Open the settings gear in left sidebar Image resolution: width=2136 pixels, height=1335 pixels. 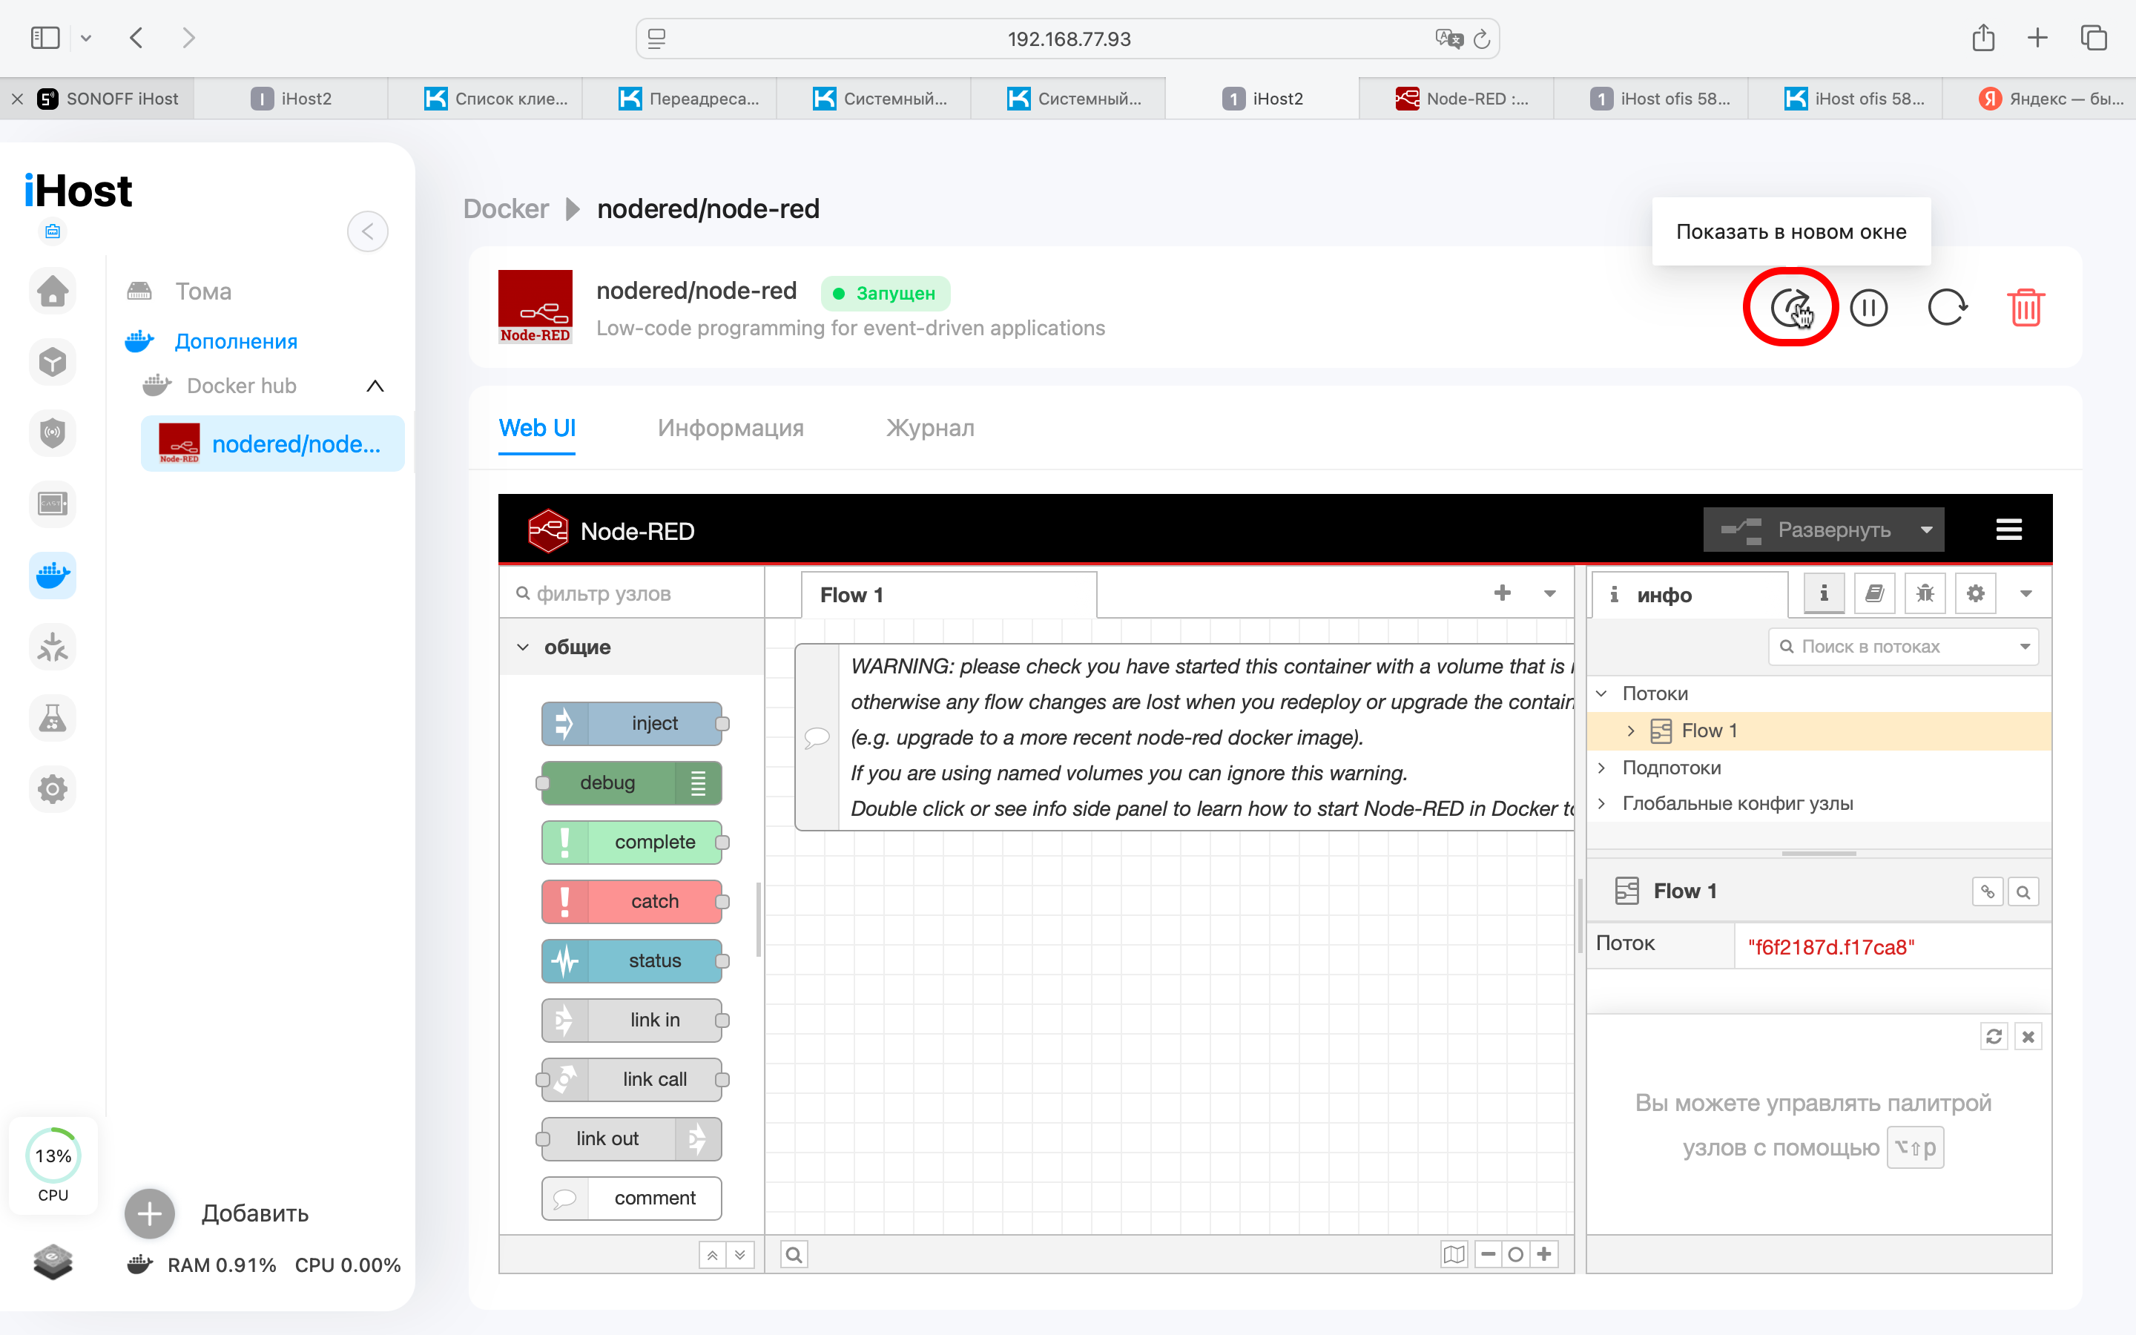point(53,788)
